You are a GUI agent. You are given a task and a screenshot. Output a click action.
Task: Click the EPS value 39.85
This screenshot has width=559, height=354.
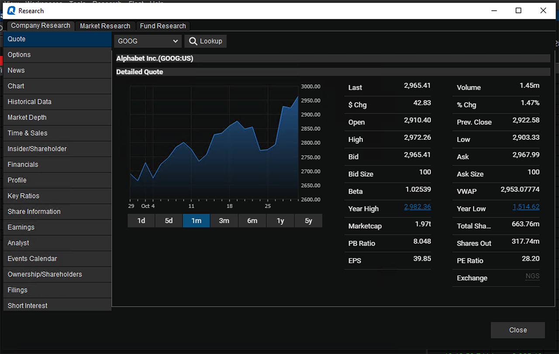[x=422, y=259]
